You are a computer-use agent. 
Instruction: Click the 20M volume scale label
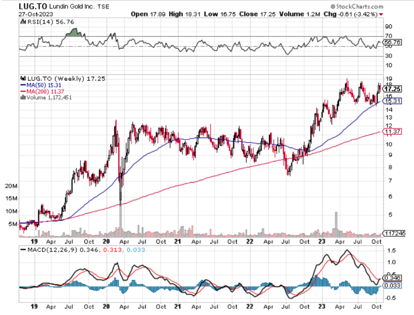coord(11,186)
